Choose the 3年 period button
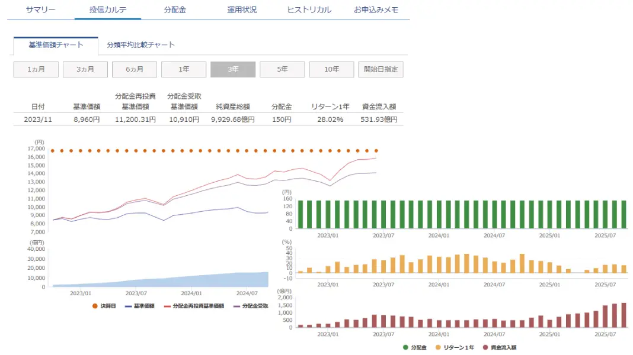This screenshot has width=633, height=355. click(233, 69)
